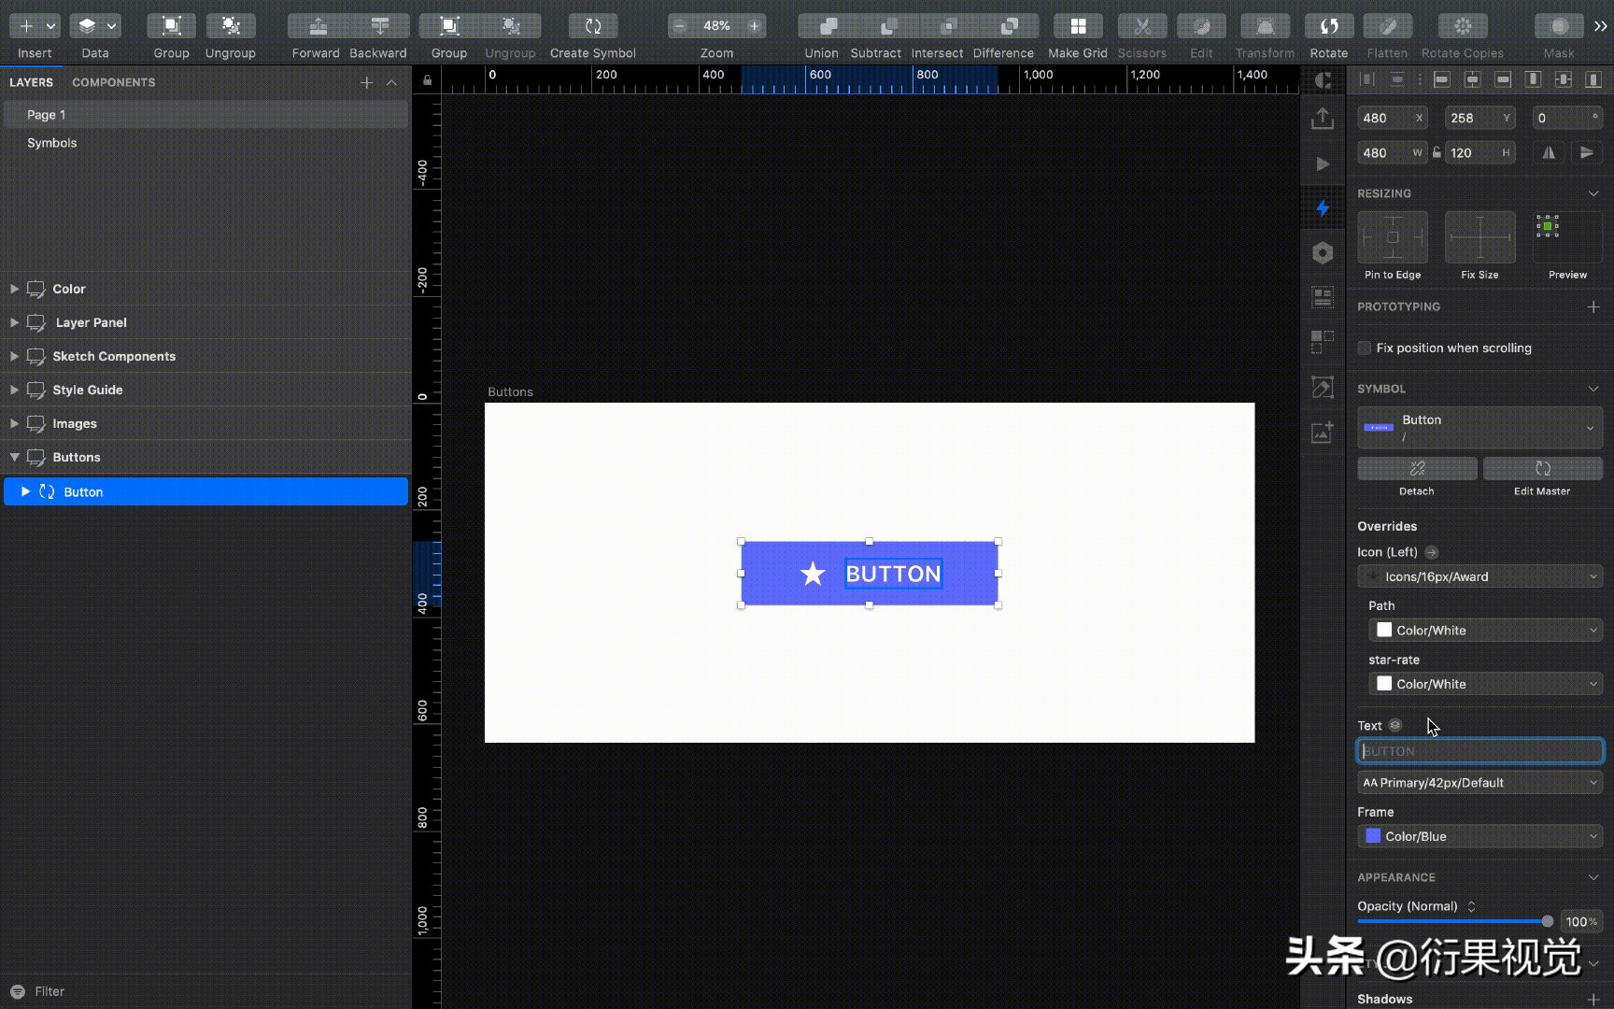1614x1009 pixels.
Task: Click the play preview icon in side strip
Action: [1323, 164]
